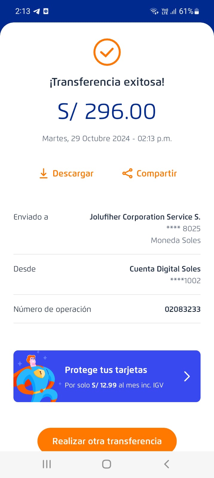
Task: Tap the Android home navigation icon
Action: tap(107, 464)
